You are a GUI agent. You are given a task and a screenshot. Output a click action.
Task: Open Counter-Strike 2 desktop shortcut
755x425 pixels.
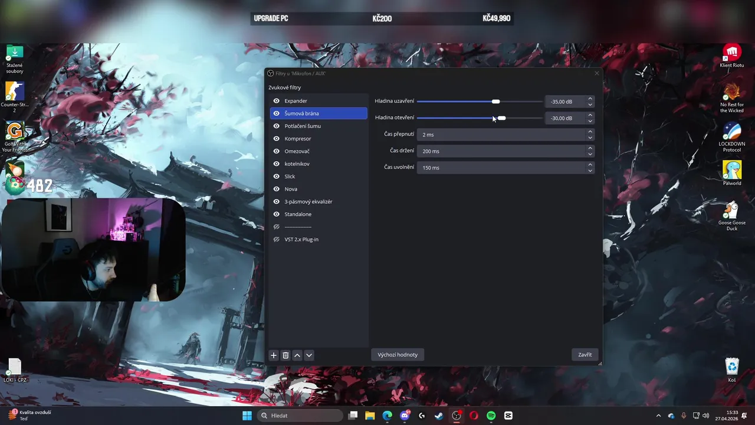tap(15, 97)
